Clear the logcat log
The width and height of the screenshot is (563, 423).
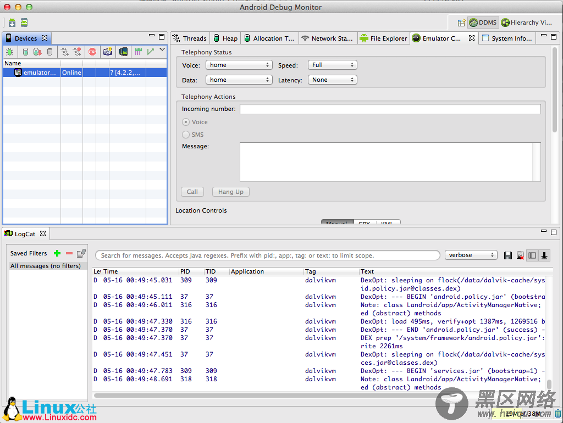coord(520,255)
